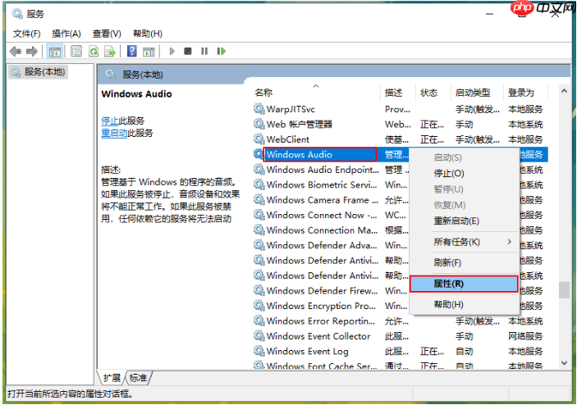Select Windows Error Reportin... row
The height and width of the screenshot is (405, 577).
[401, 321]
